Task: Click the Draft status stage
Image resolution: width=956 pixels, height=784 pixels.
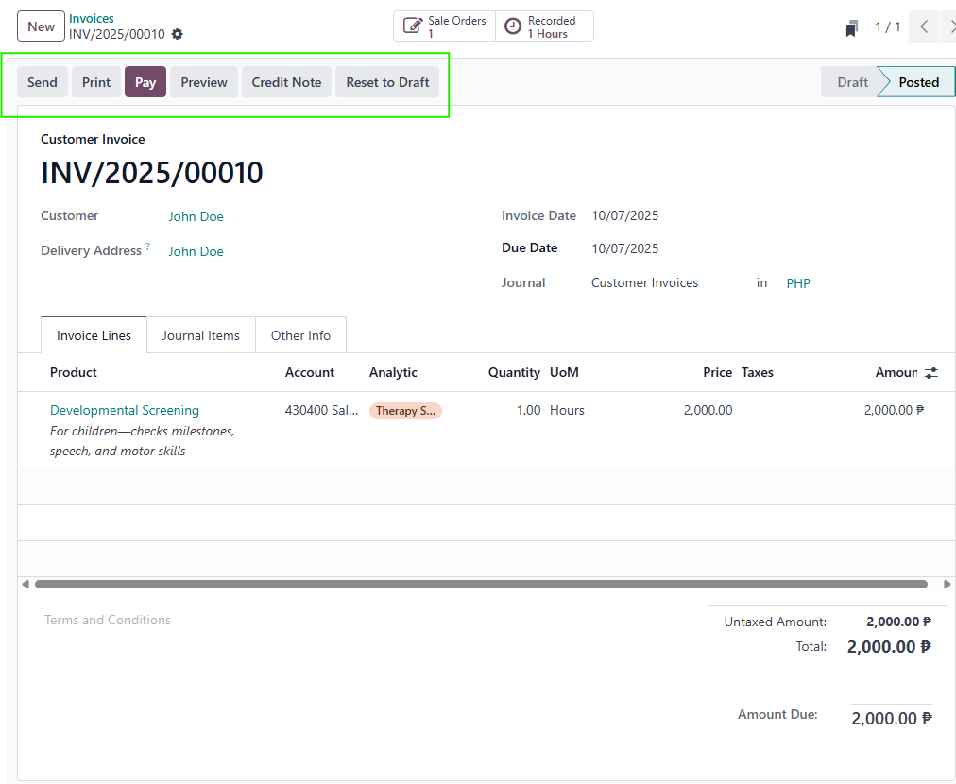Action: 852,82
